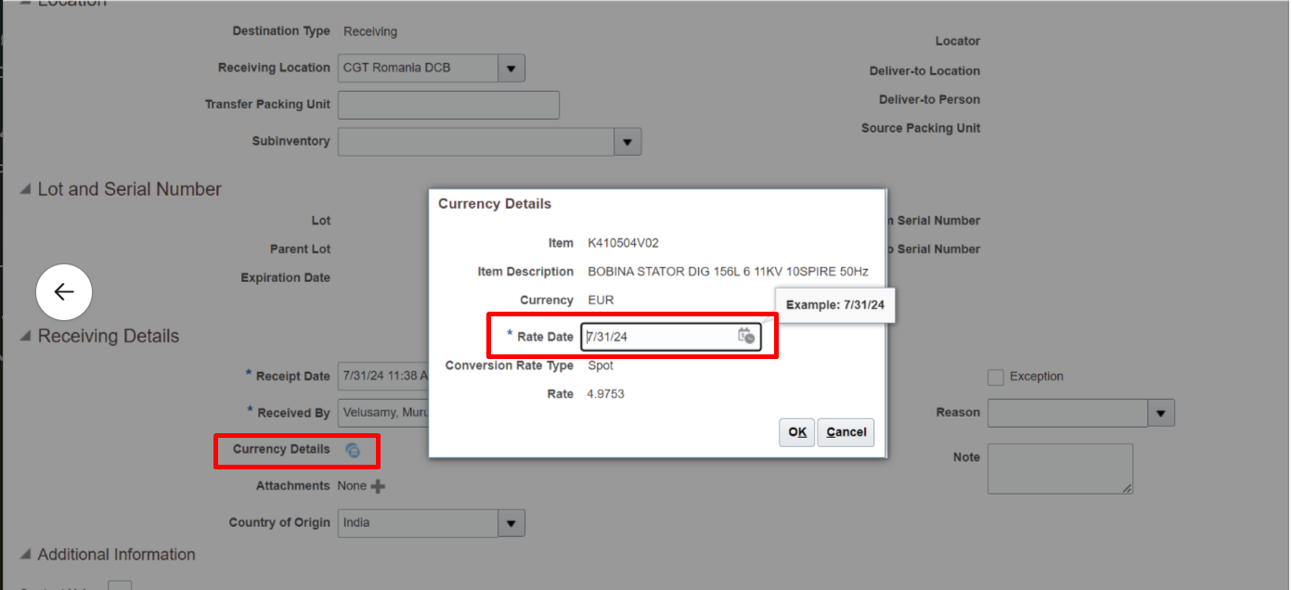Cancel the Currency Details dialog

845,431
